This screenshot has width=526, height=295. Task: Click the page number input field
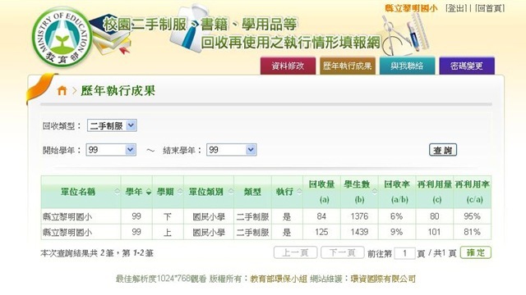[404, 253]
